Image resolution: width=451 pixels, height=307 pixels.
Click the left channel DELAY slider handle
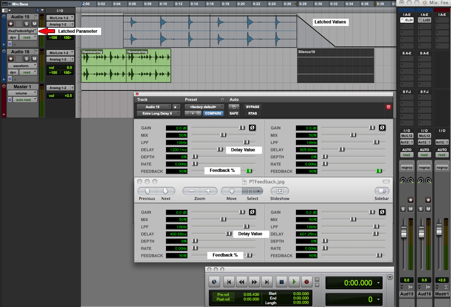click(x=220, y=150)
